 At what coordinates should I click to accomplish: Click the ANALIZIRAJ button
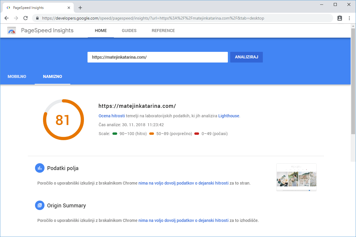click(247, 57)
